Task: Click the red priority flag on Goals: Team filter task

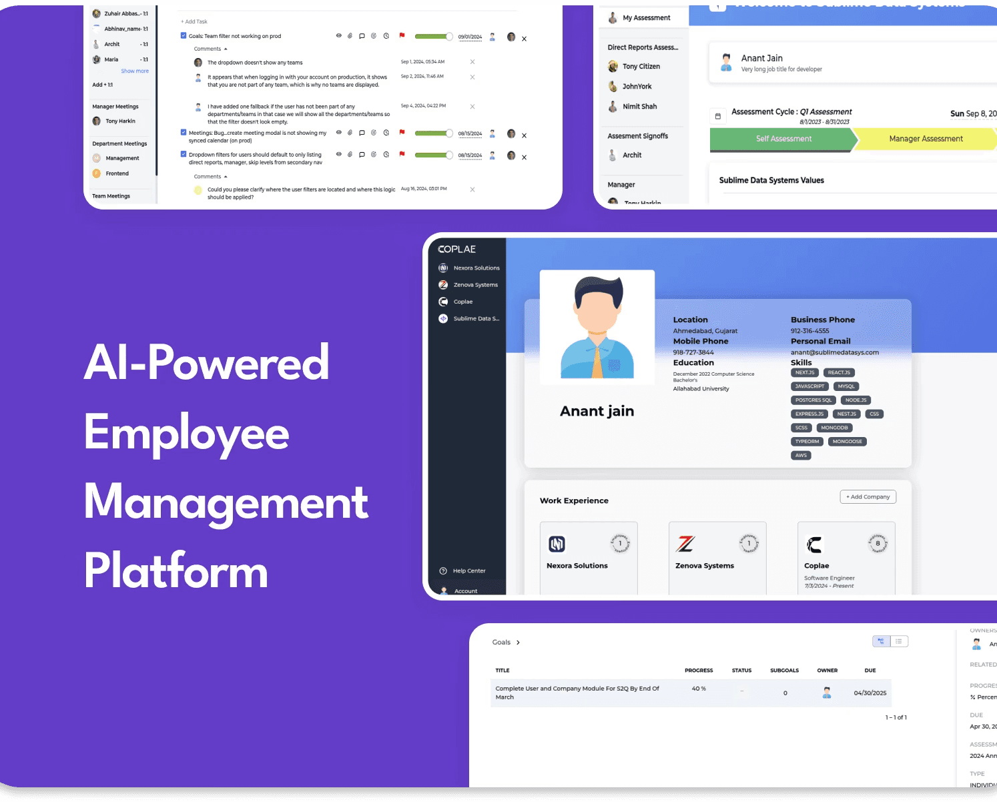Action: 402,35
